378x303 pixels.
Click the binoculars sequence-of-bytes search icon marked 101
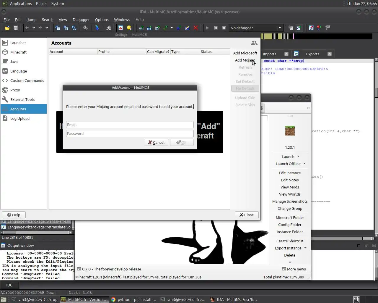(x=74, y=28)
